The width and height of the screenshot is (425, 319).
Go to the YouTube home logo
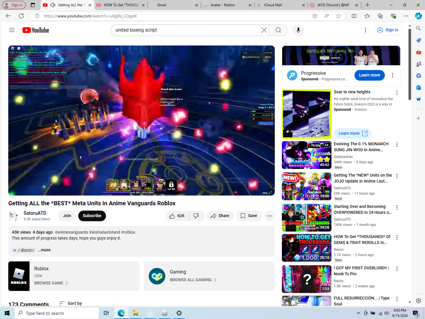pyautogui.click(x=36, y=30)
